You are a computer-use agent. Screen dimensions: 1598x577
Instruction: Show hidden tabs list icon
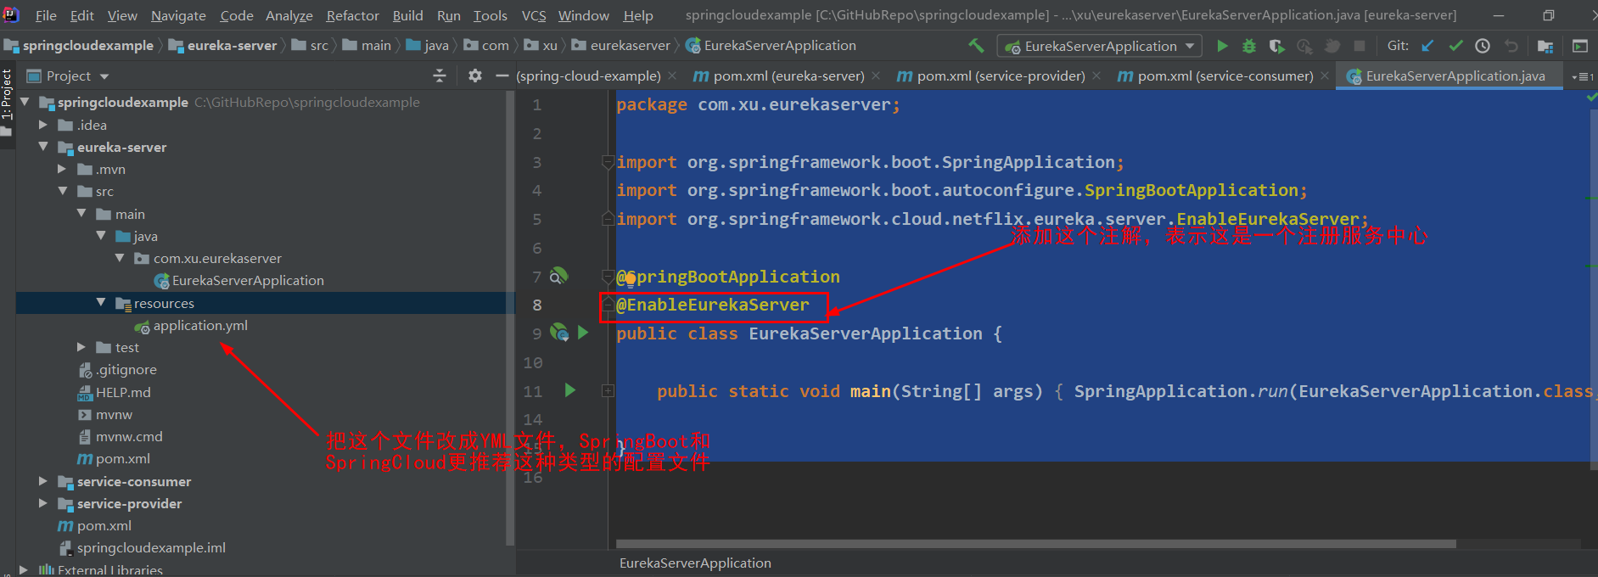(1582, 76)
